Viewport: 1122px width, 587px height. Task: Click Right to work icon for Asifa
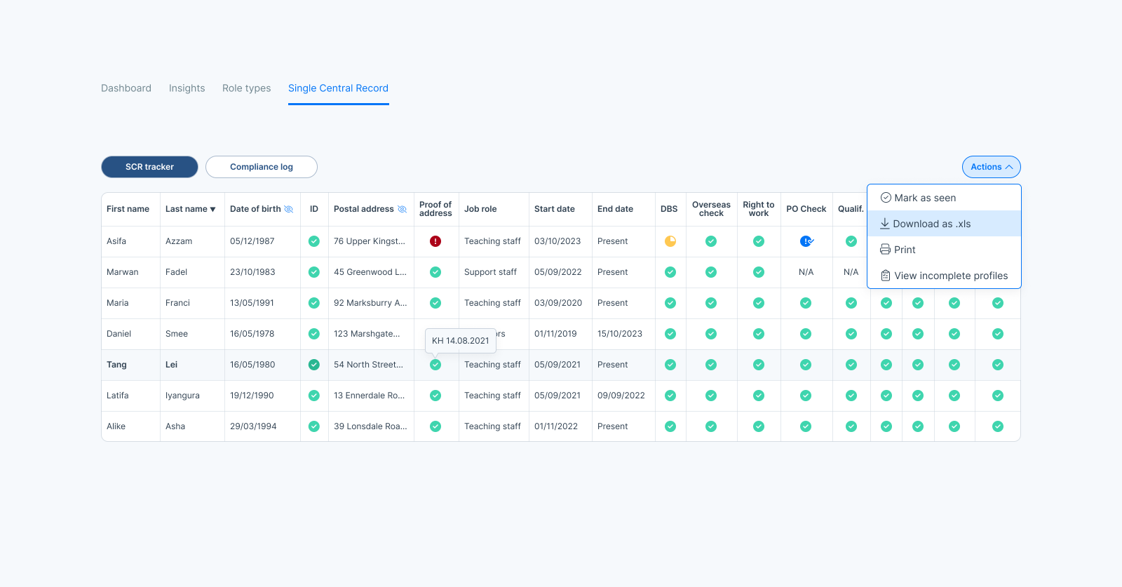(759, 241)
